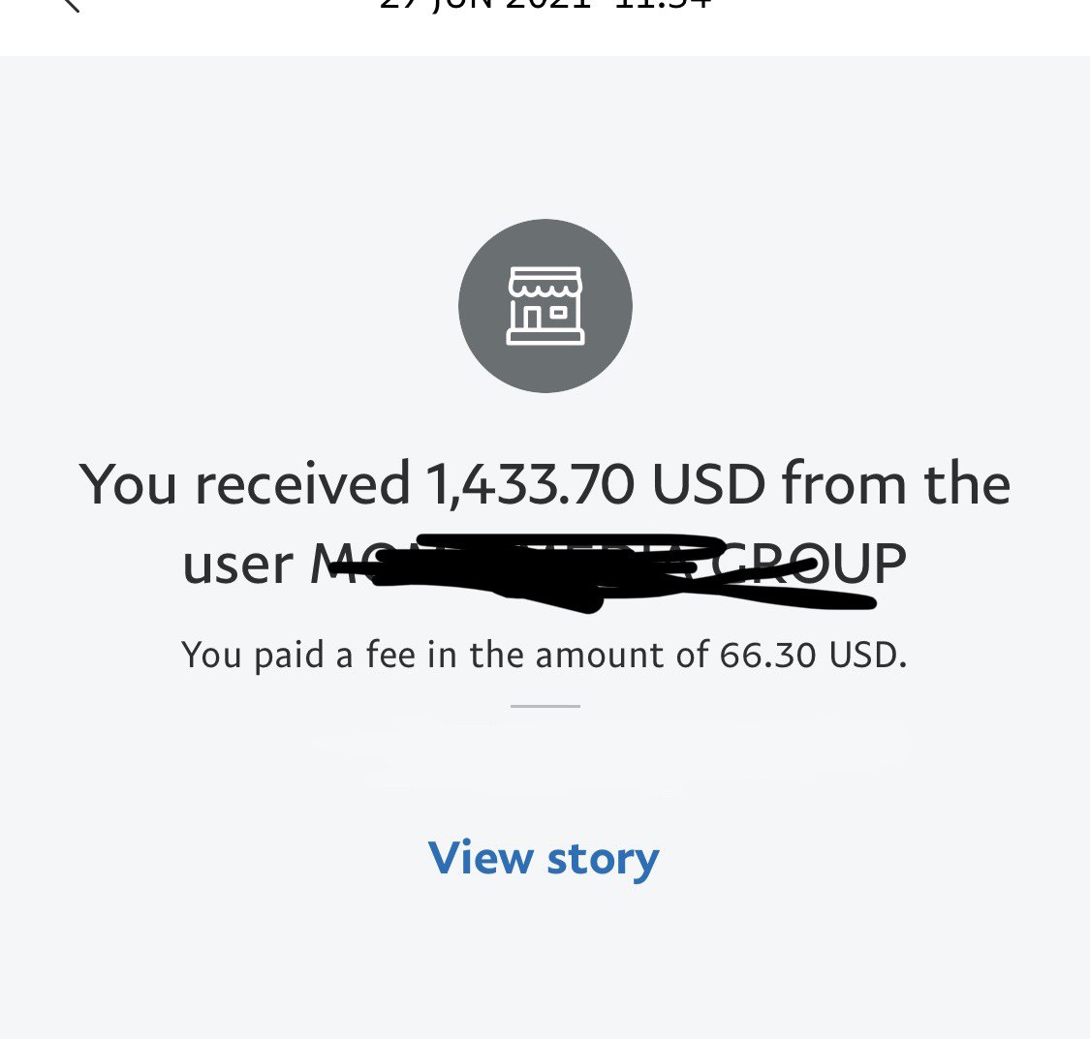This screenshot has width=1090, height=1039.
Task: Click the door on the store icon
Action: pyautogui.click(x=532, y=318)
